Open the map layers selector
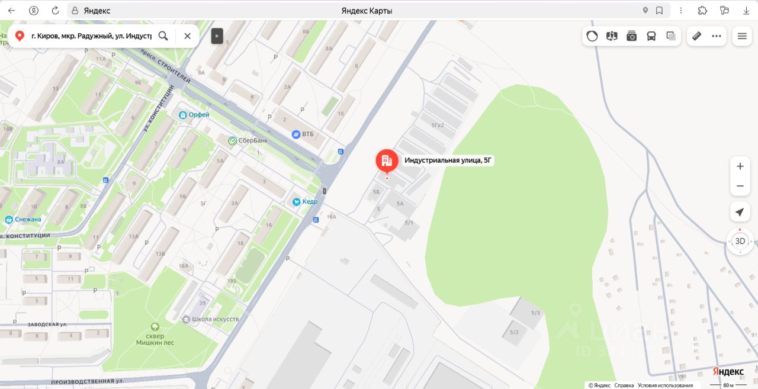The height and width of the screenshot is (389, 758). coord(671,36)
